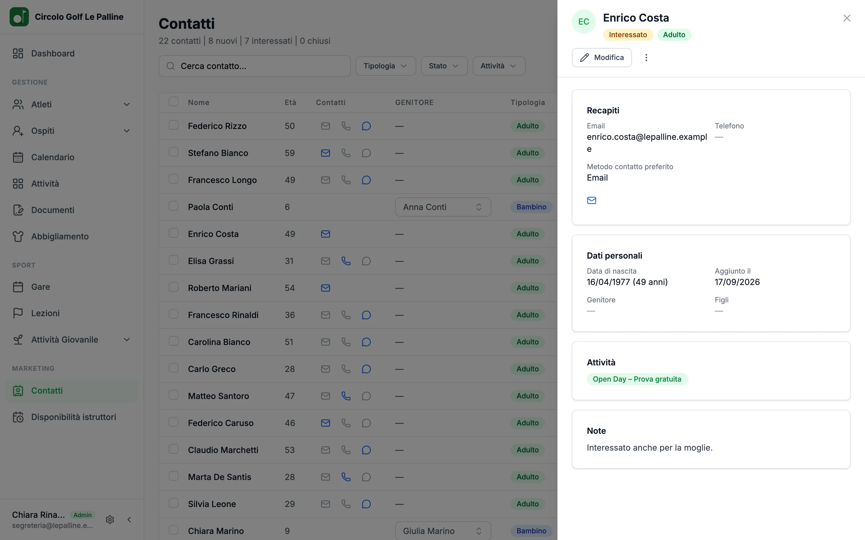Viewport: 865px width, 540px height.
Task: Open the three-dot more options menu
Action: pos(646,58)
